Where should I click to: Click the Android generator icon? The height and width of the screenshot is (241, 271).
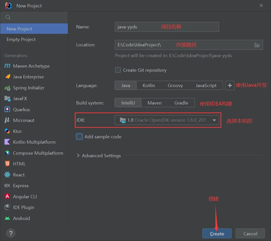tap(7, 218)
